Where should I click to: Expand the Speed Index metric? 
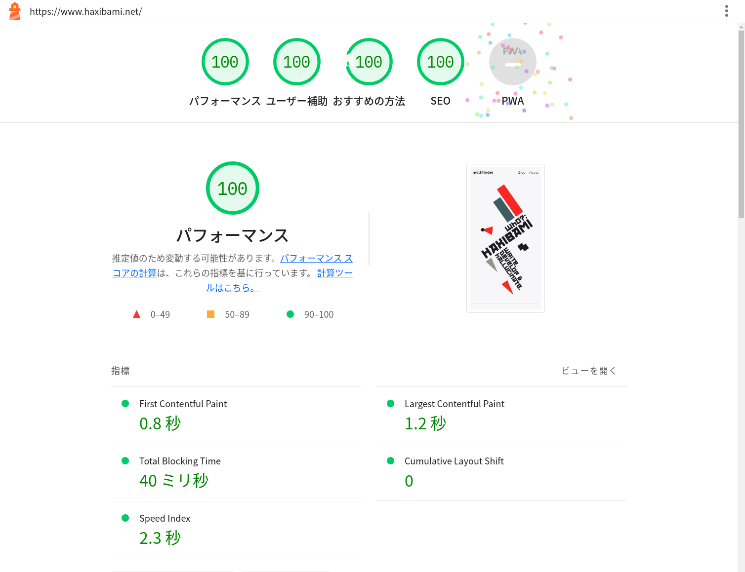pos(165,518)
